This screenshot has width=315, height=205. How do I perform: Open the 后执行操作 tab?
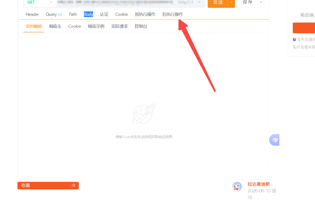tap(172, 15)
